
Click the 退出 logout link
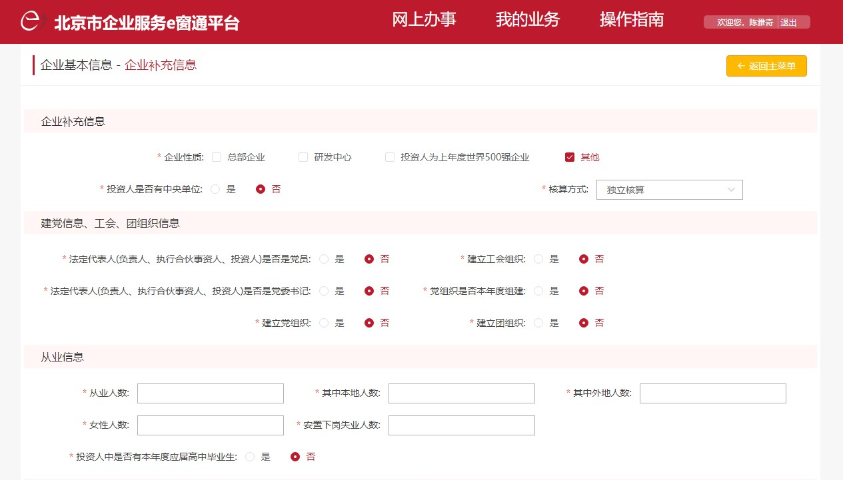coord(788,22)
